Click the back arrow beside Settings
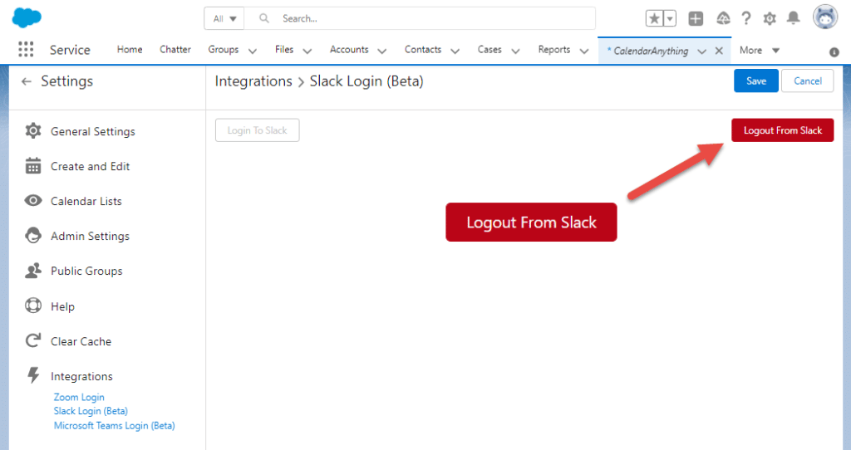The height and width of the screenshot is (450, 851). point(26,81)
